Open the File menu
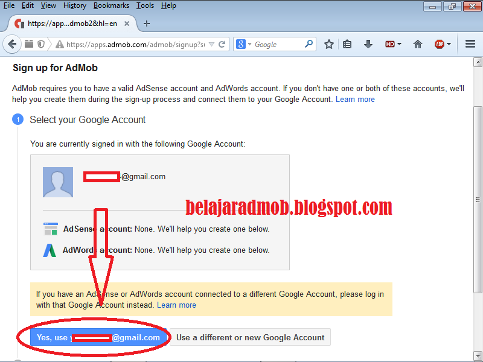 (x=9, y=5)
